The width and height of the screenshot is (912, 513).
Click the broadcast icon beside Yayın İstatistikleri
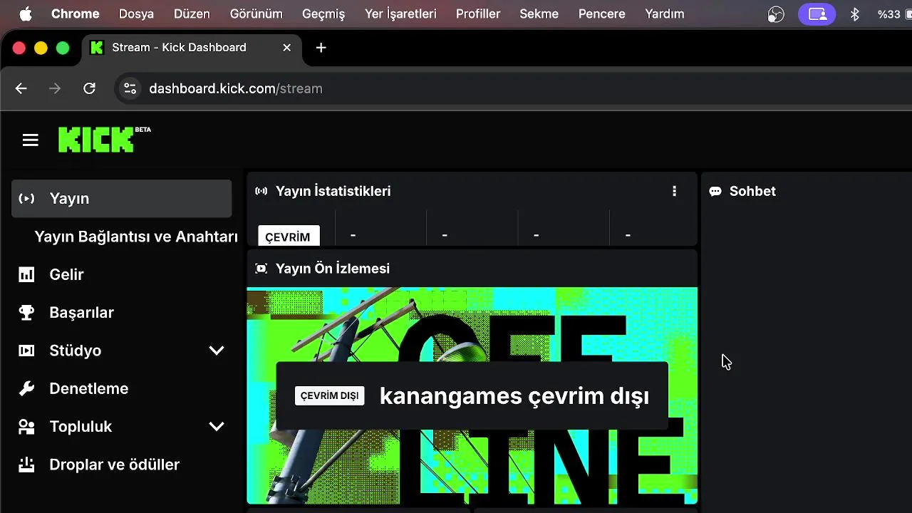pyautogui.click(x=261, y=191)
